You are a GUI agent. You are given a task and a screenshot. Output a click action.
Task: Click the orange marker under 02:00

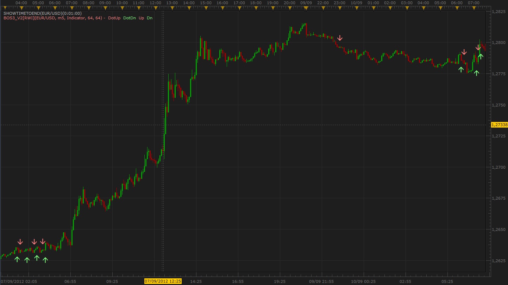click(x=390, y=7)
